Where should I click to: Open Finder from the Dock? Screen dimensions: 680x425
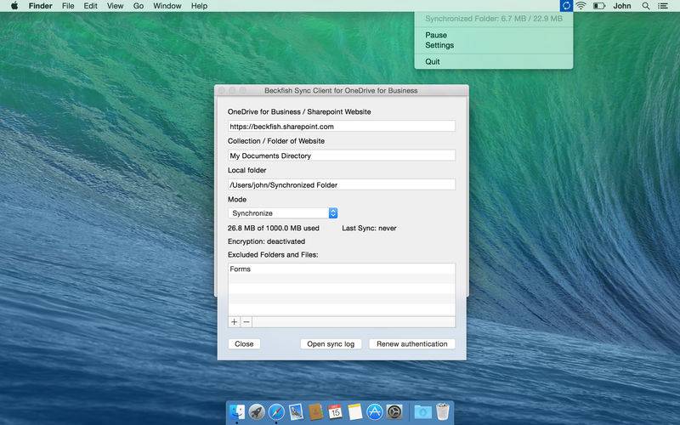(237, 411)
